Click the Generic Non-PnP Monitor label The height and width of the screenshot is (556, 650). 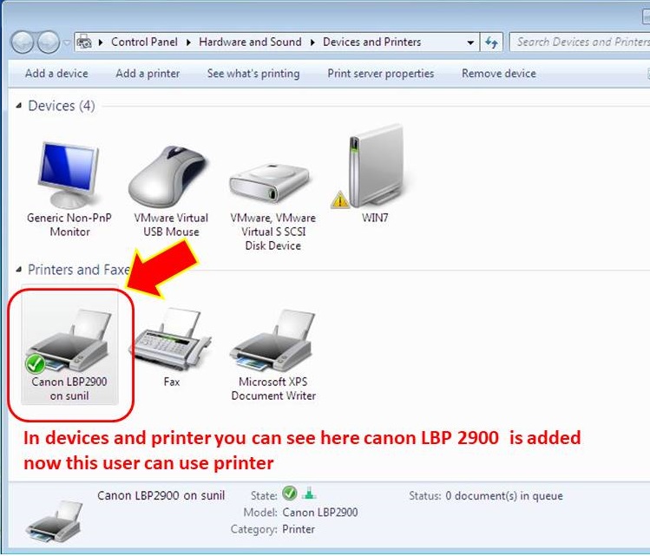[69, 225]
